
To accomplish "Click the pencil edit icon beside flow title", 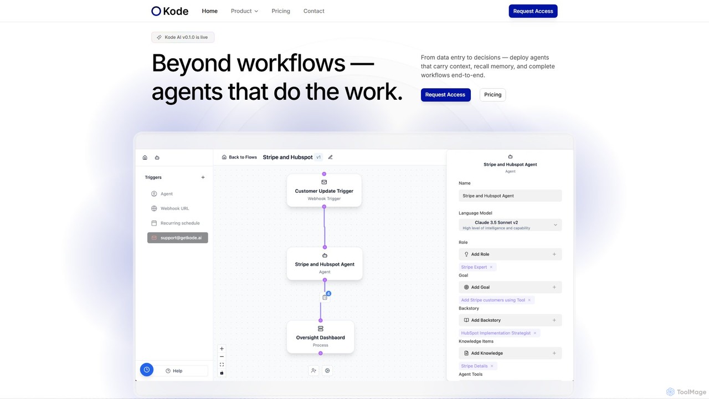I will (331, 157).
